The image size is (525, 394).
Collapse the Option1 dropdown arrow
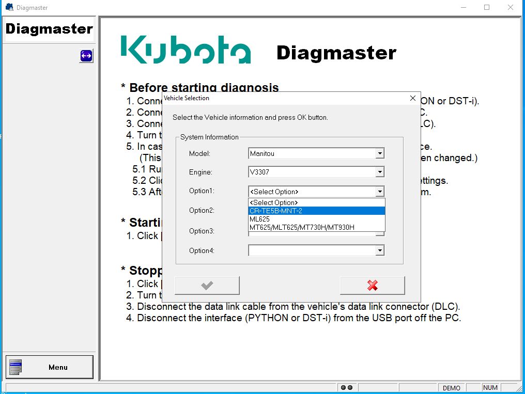point(380,192)
